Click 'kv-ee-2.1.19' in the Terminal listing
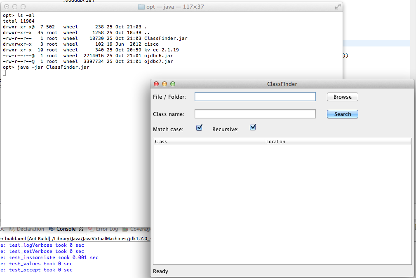This screenshot has height=278, width=416. point(162,50)
